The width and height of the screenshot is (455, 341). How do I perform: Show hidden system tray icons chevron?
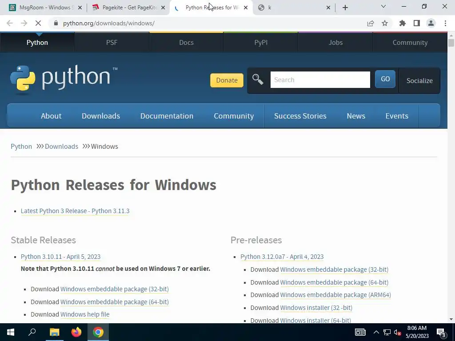376,332
